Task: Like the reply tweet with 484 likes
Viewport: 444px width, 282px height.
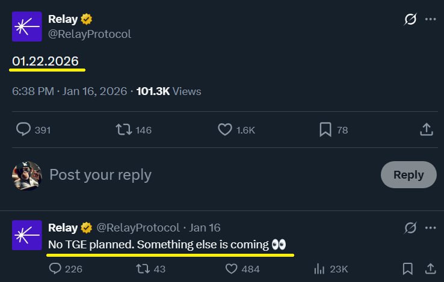Action: tap(232, 269)
